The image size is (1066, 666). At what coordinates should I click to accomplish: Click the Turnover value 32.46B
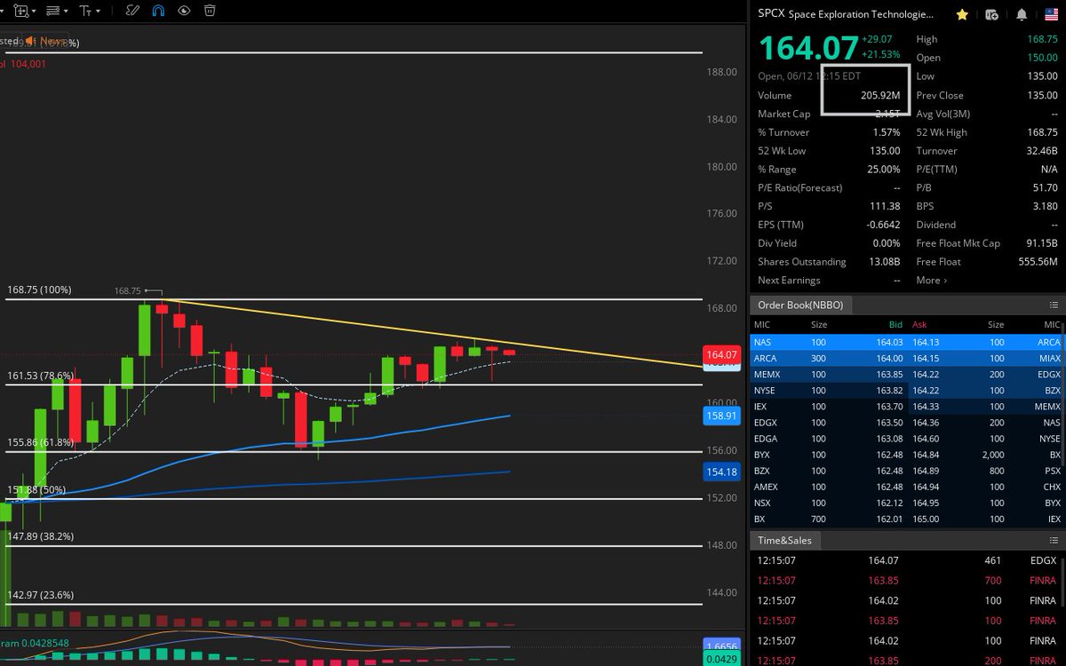point(1041,151)
